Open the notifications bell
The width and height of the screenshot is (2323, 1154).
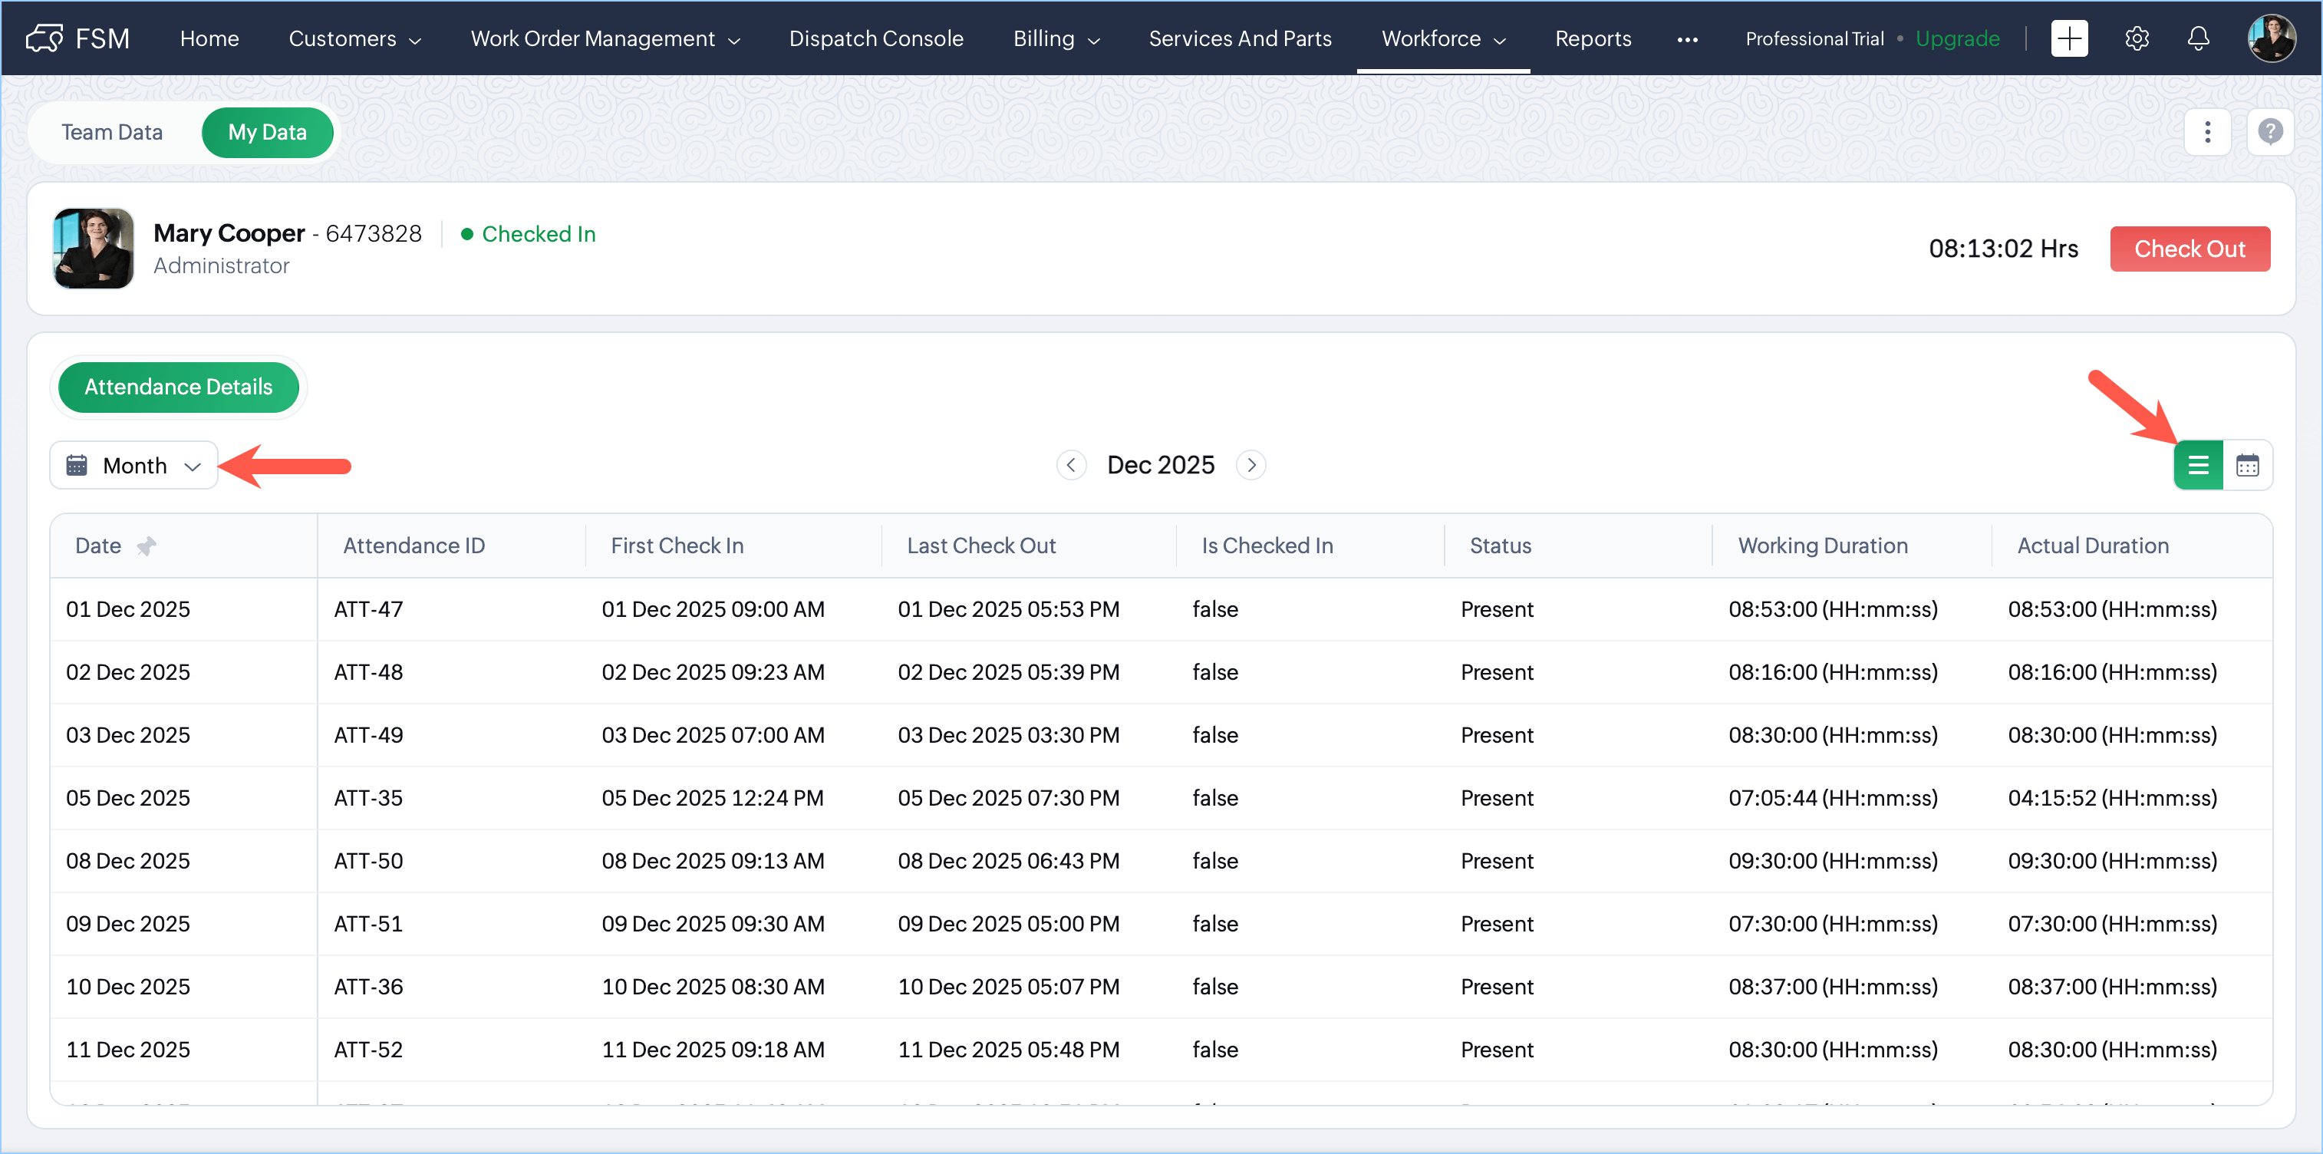(2199, 38)
